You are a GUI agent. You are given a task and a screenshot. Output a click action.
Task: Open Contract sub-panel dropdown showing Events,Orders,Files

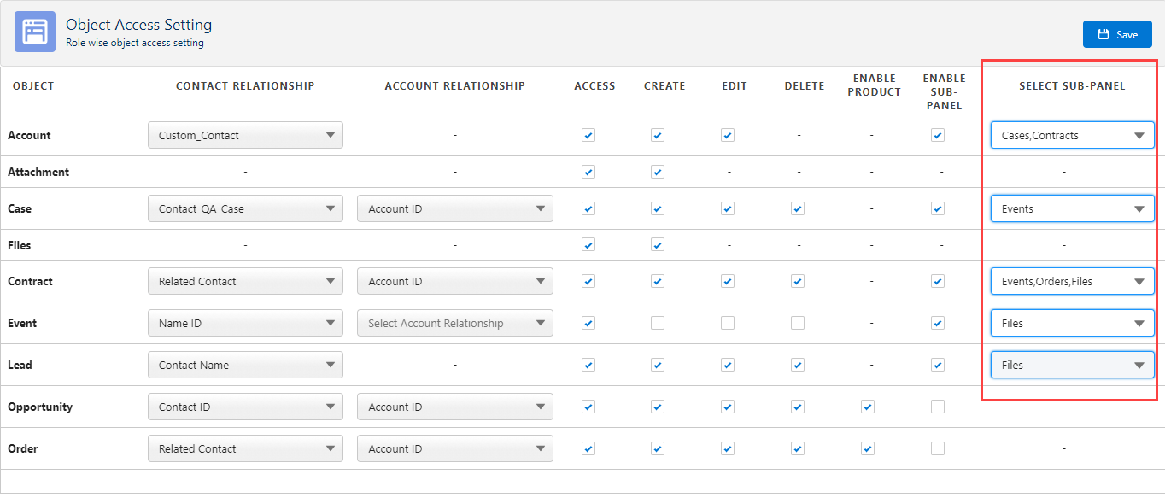click(1072, 281)
